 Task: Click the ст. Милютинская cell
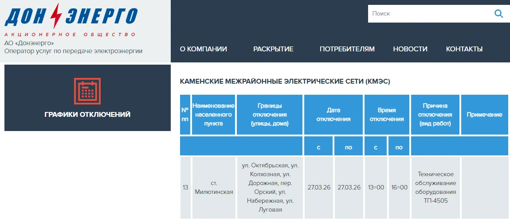(214, 188)
